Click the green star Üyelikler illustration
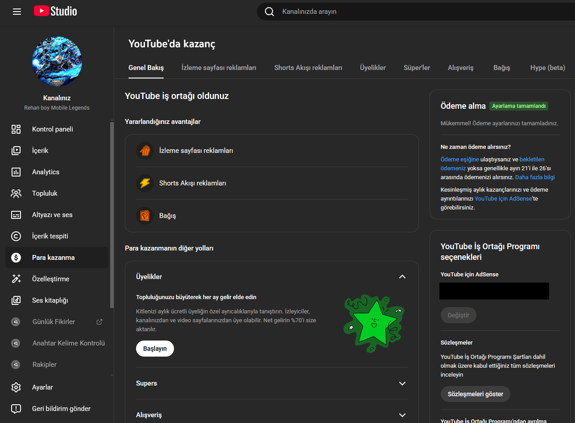Image resolution: width=575 pixels, height=423 pixels. point(374,323)
